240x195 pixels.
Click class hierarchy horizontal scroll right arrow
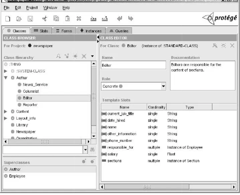(x=88, y=142)
